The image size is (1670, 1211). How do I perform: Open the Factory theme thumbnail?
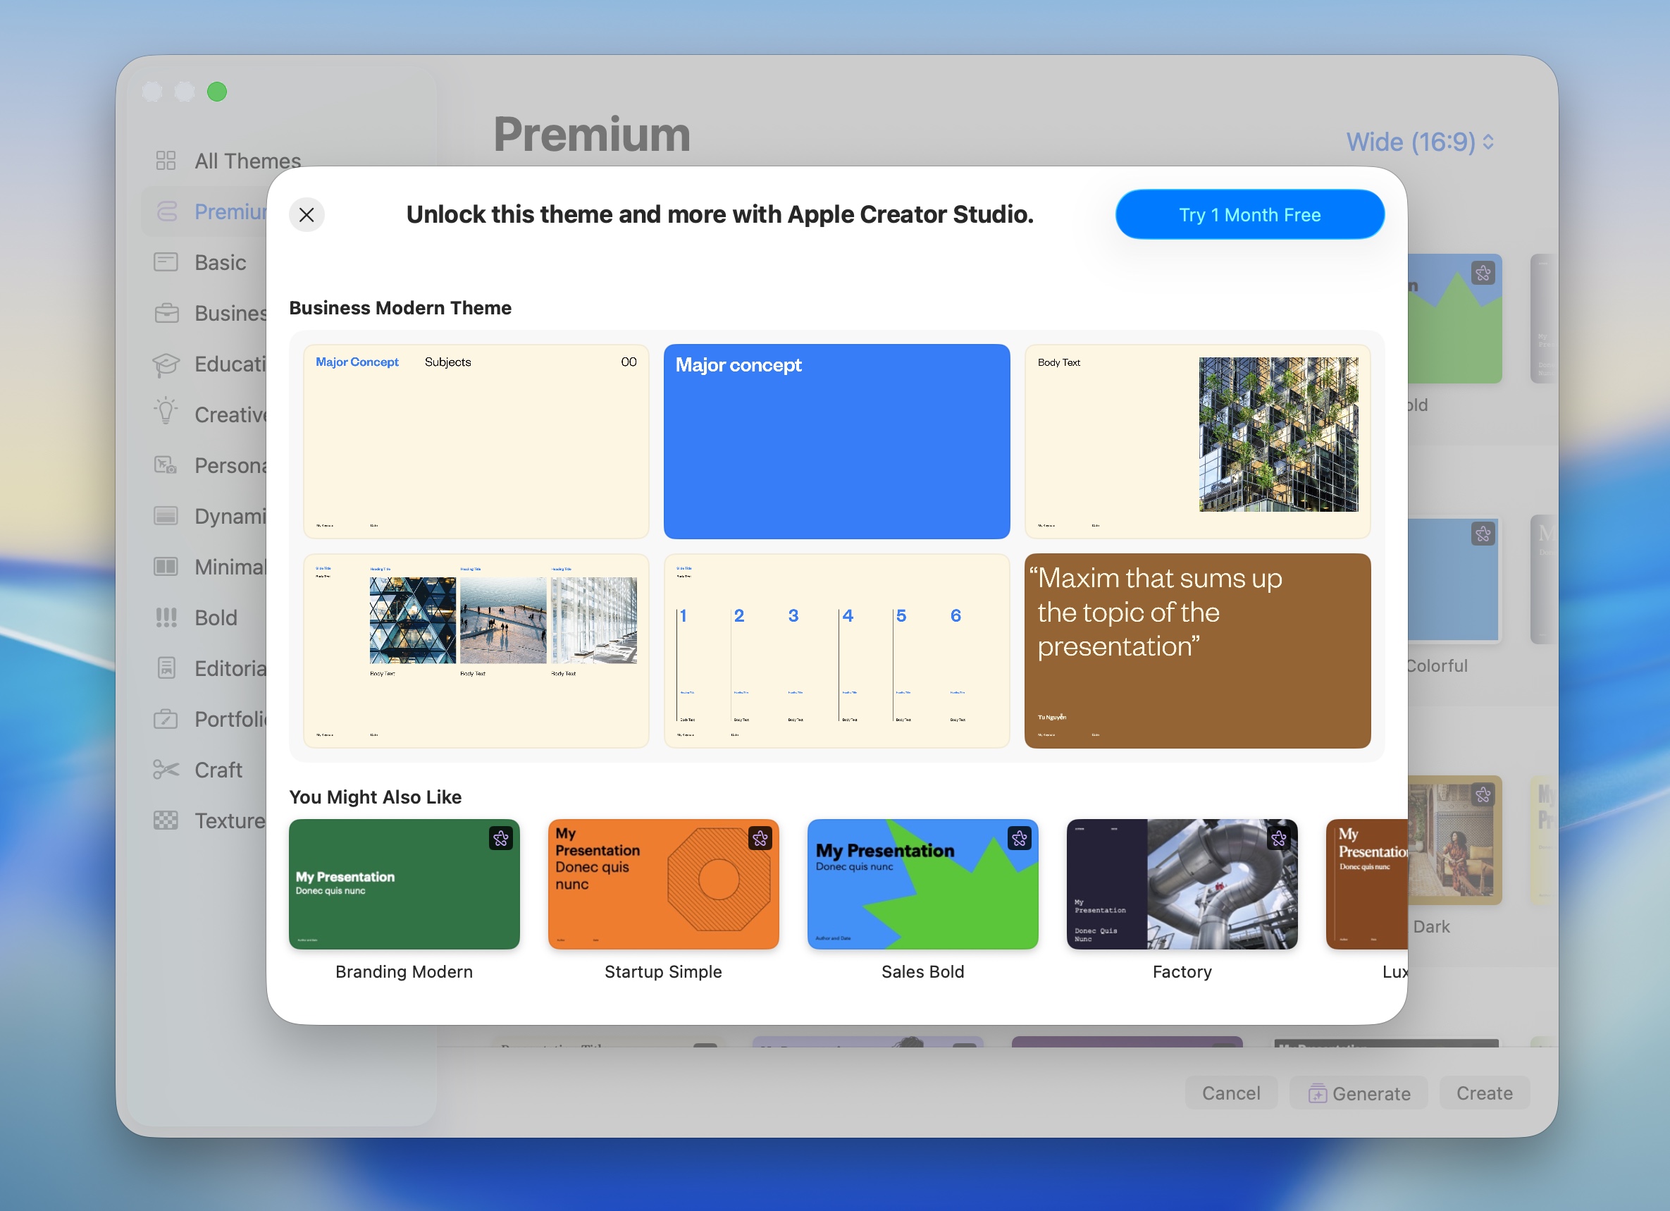coord(1181,884)
